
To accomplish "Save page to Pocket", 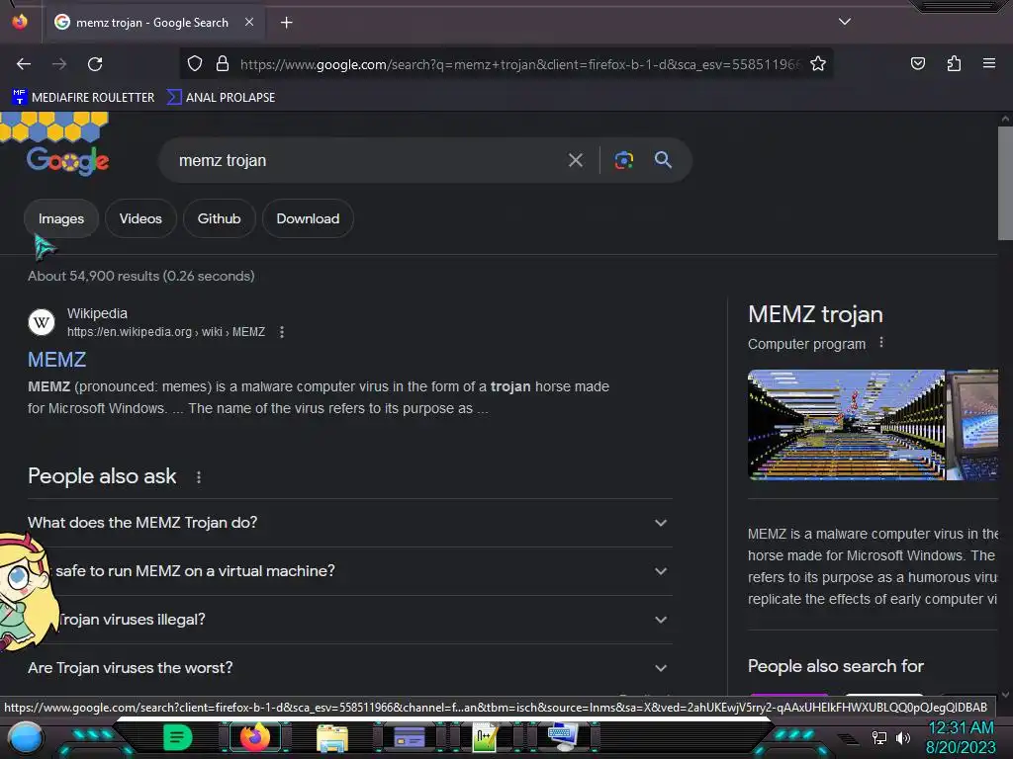I will click(917, 63).
